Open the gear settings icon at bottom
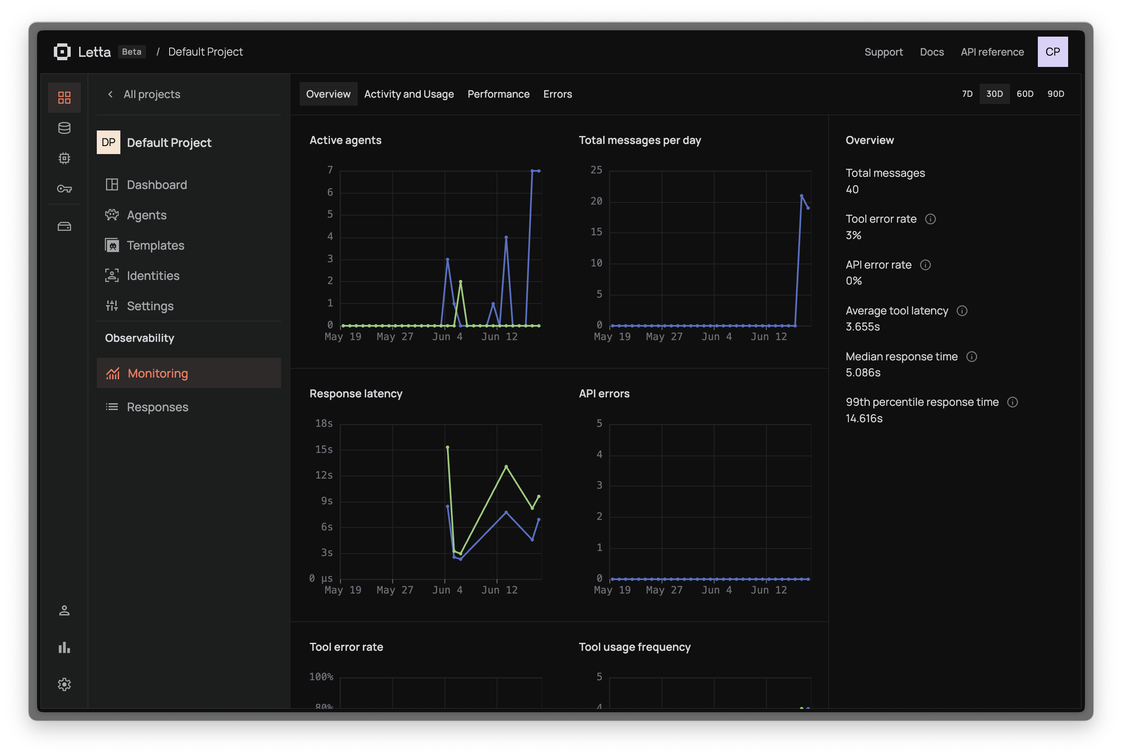This screenshot has width=1122, height=756. [x=64, y=684]
